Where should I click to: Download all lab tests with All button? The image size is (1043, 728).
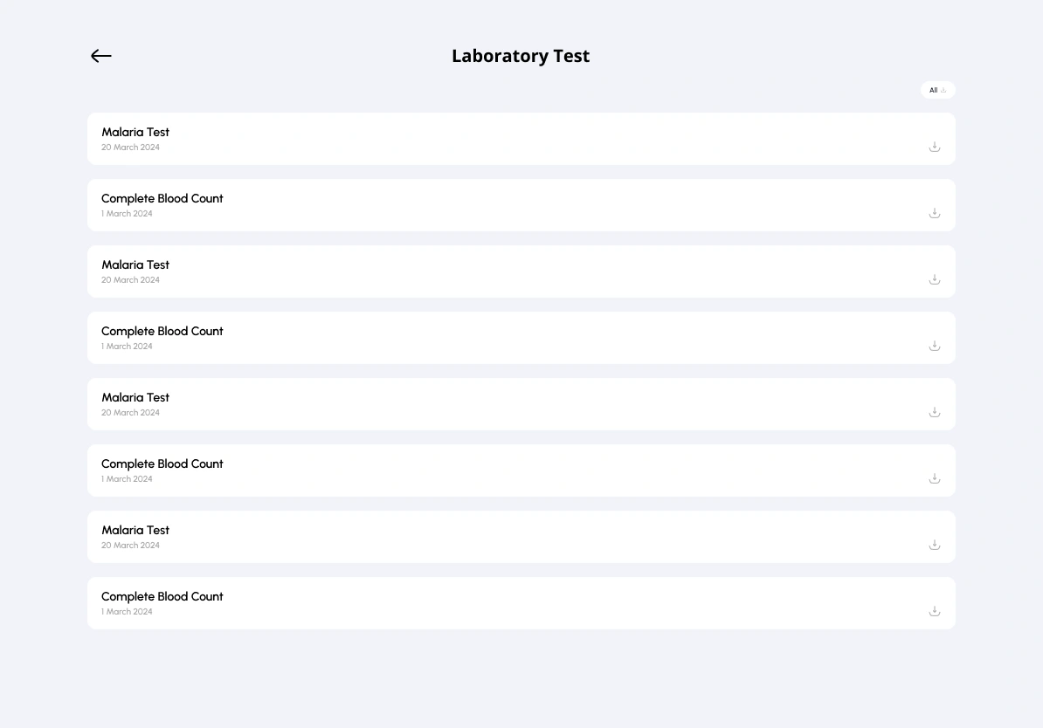[937, 90]
